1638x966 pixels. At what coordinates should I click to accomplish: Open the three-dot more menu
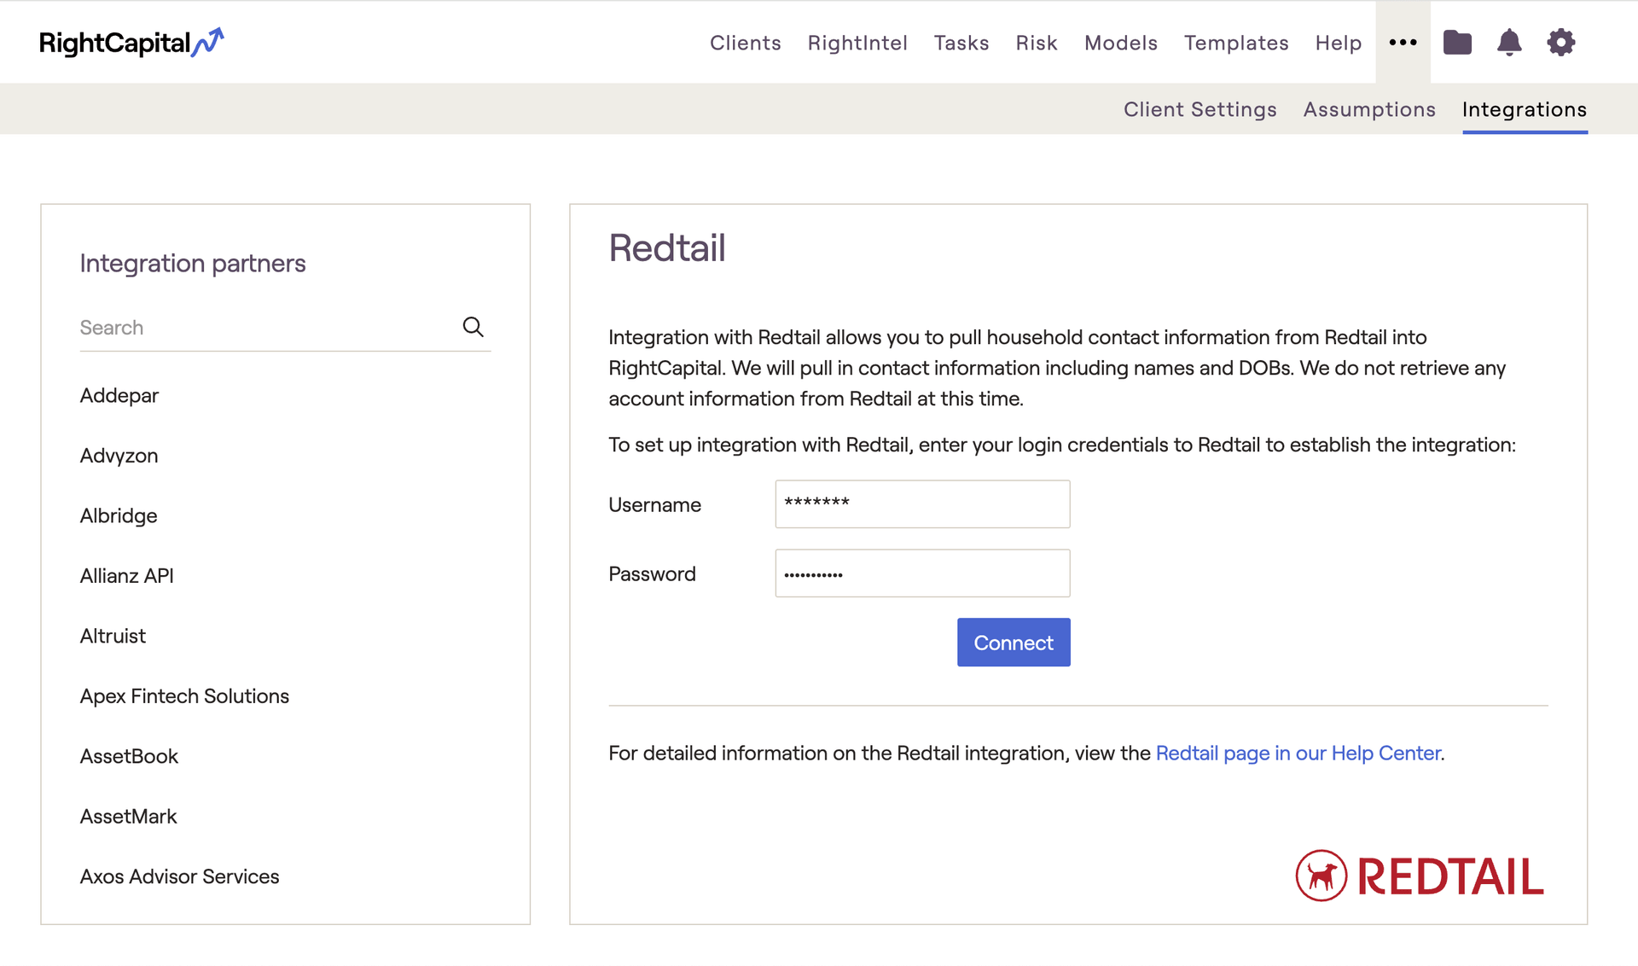pos(1403,42)
